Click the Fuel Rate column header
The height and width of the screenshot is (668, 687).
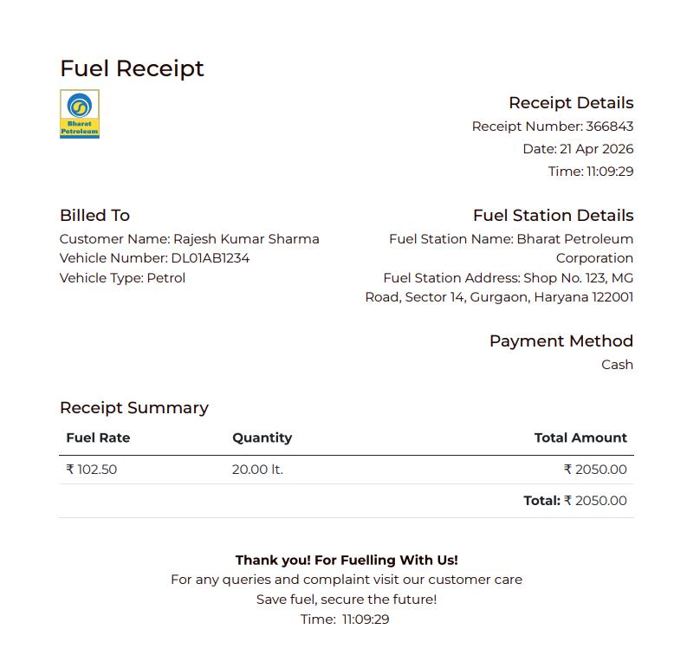point(98,438)
